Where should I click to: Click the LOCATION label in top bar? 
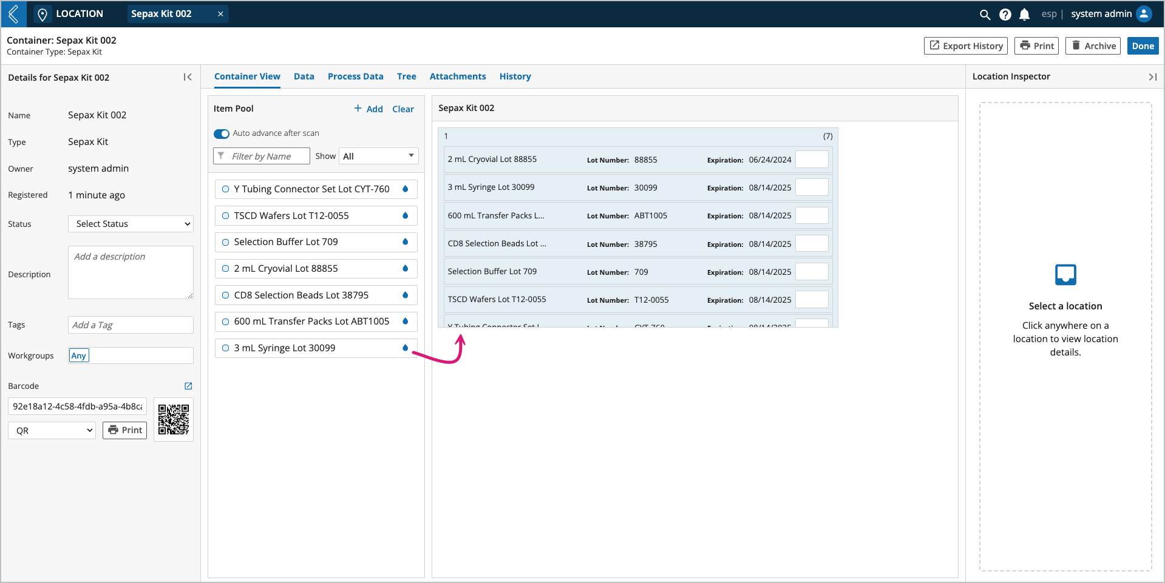pos(80,13)
